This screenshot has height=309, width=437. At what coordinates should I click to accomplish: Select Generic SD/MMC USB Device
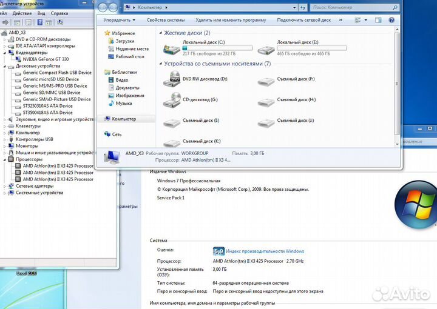52,93
